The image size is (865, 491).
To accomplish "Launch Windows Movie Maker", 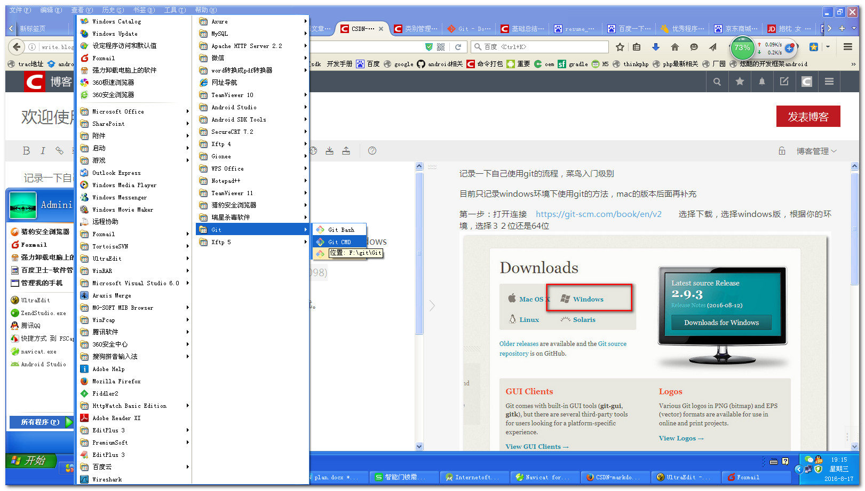I will [x=134, y=210].
